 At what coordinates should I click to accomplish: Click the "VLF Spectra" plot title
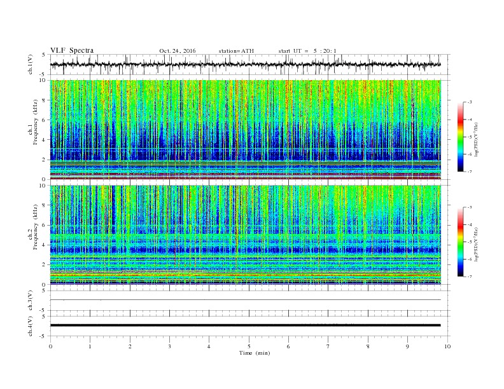pos(72,50)
